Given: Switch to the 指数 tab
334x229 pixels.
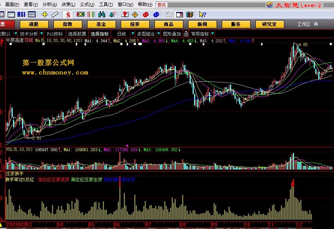Looking at the screenshot, I should coord(68,24).
